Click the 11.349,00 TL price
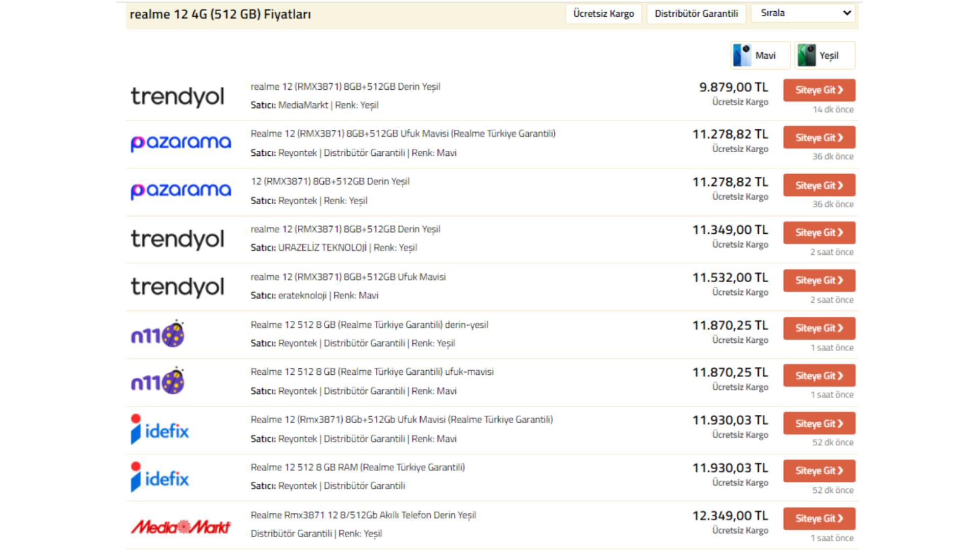Viewport: 979px width, 550px height. click(730, 230)
